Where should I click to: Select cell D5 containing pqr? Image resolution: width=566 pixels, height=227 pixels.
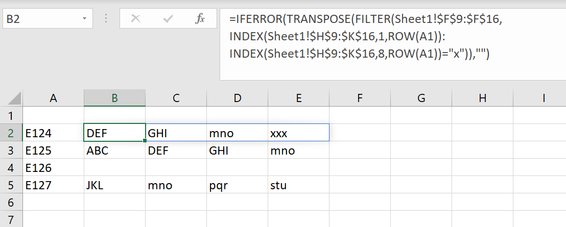click(237, 186)
